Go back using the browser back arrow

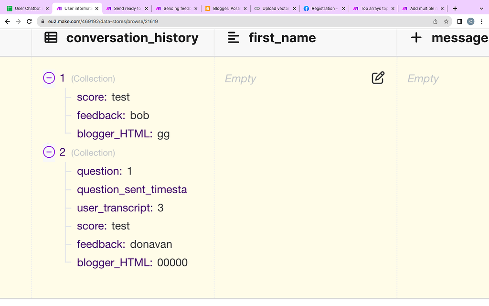[x=7, y=22]
